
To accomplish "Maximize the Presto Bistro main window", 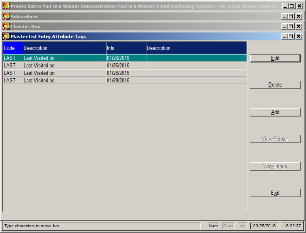I will 292,6.
